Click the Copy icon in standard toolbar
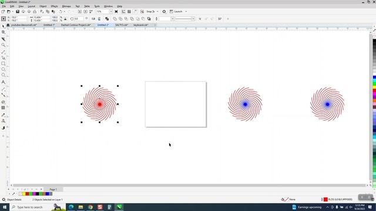The image size is (376, 211). pyautogui.click(x=48, y=12)
